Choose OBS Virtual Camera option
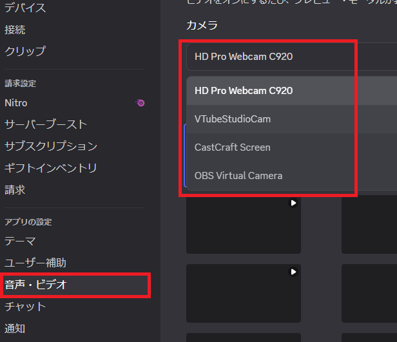This screenshot has width=397, height=342. (x=291, y=176)
